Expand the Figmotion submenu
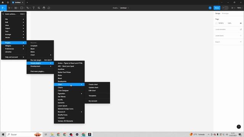The image size is (244, 137). tap(69, 94)
